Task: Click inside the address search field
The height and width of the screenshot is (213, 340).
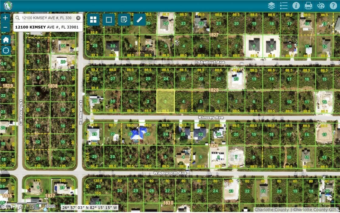Action: click(46, 18)
